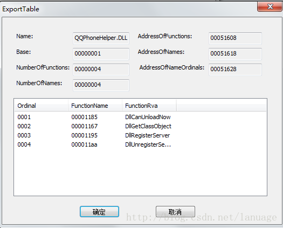The height and width of the screenshot is (228, 283).
Task: Select the Name field QQPhoneHelper.DLL
Action: (101, 38)
